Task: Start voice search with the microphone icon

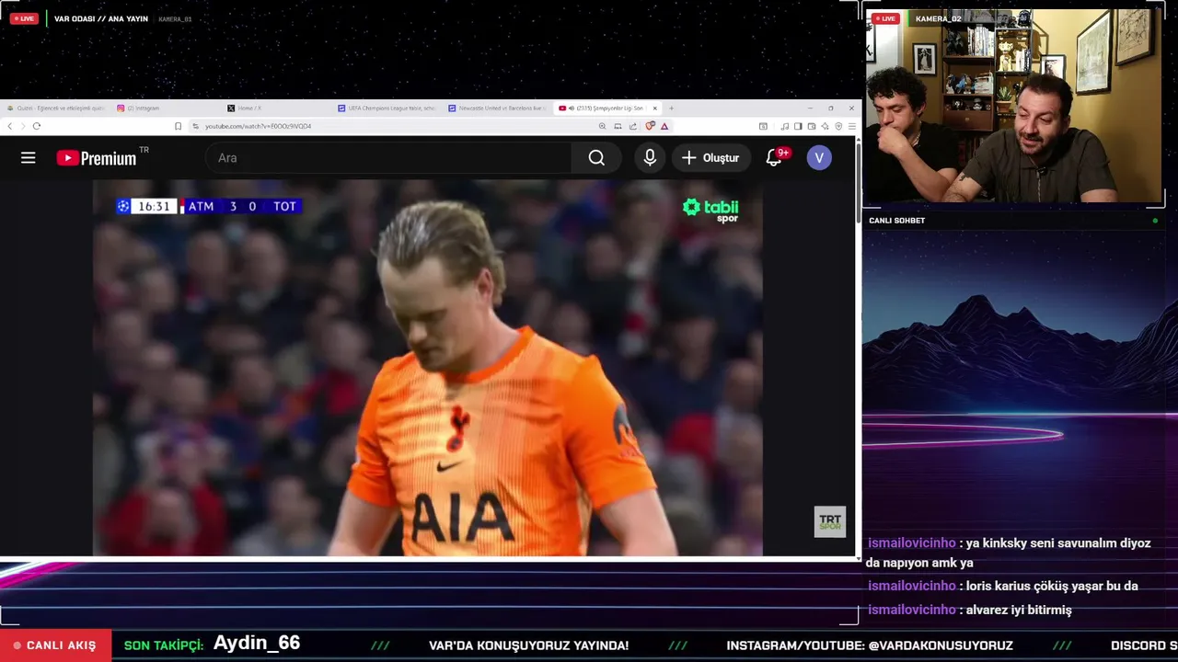Action: pyautogui.click(x=650, y=158)
